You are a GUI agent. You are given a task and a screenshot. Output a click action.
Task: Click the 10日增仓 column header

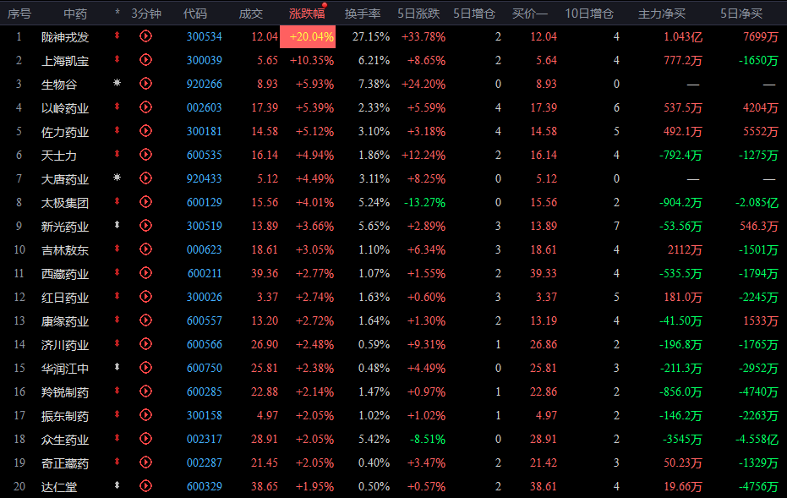point(589,14)
